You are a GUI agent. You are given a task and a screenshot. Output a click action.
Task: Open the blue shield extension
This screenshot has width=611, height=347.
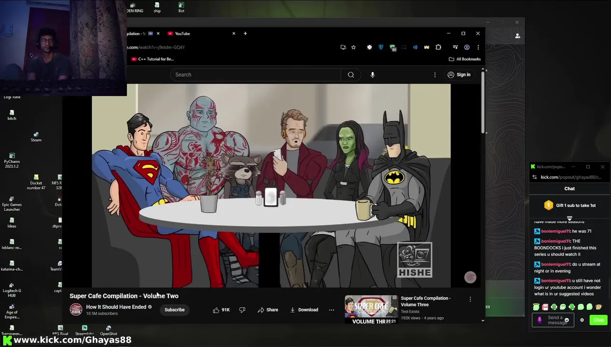(x=381, y=47)
